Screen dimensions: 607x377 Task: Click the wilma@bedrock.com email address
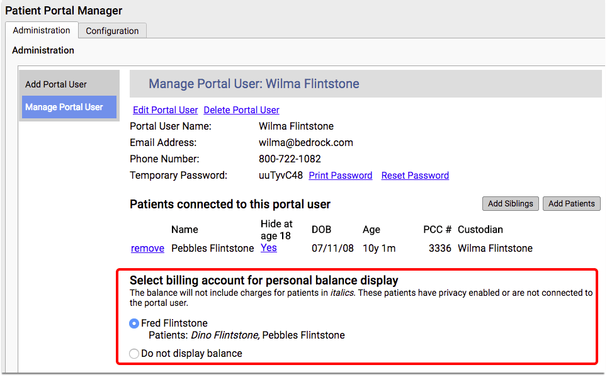point(306,142)
